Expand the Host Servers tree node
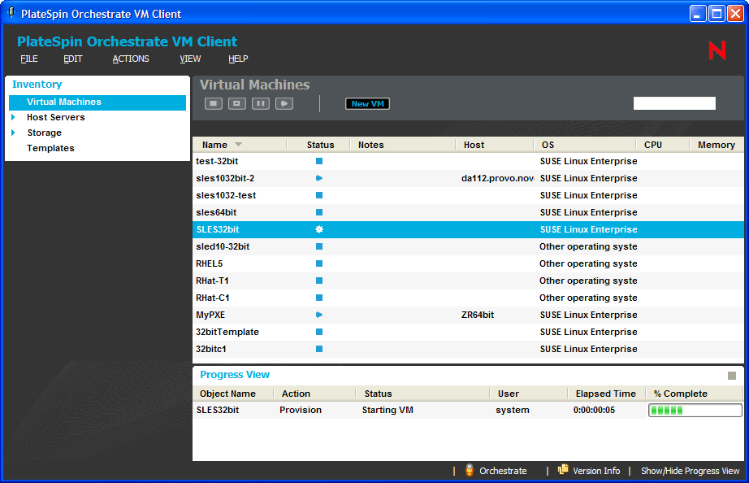749x483 pixels. click(x=13, y=117)
